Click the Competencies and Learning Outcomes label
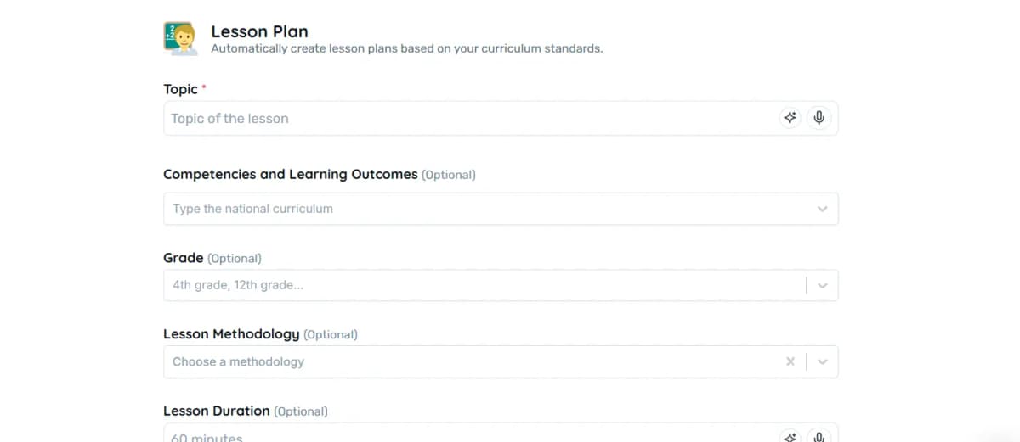 coord(290,174)
